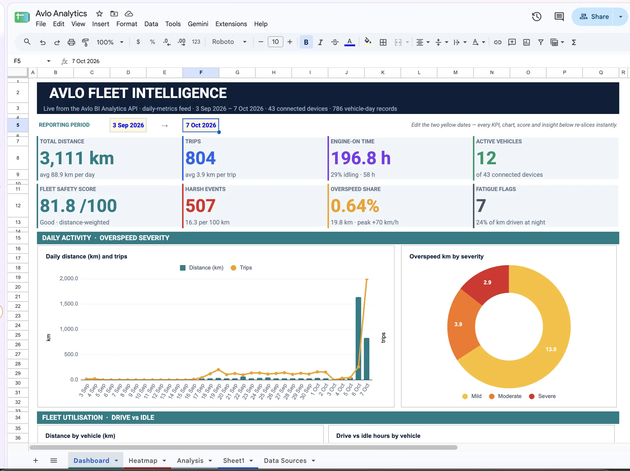This screenshot has height=471, width=630.
Task: Open version history clock icon
Action: [x=537, y=17]
